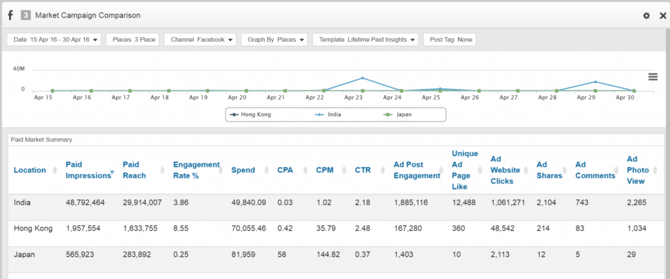Click India ad post engagement 1,885,116
Screen dimensions: 670x279
tap(411, 203)
